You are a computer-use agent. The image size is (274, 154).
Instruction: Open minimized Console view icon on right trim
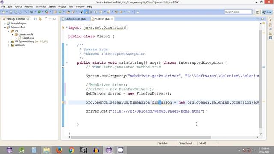(x=271, y=38)
